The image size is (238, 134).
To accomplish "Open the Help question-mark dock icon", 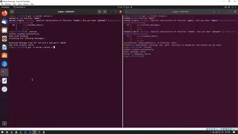I will point(4,64).
